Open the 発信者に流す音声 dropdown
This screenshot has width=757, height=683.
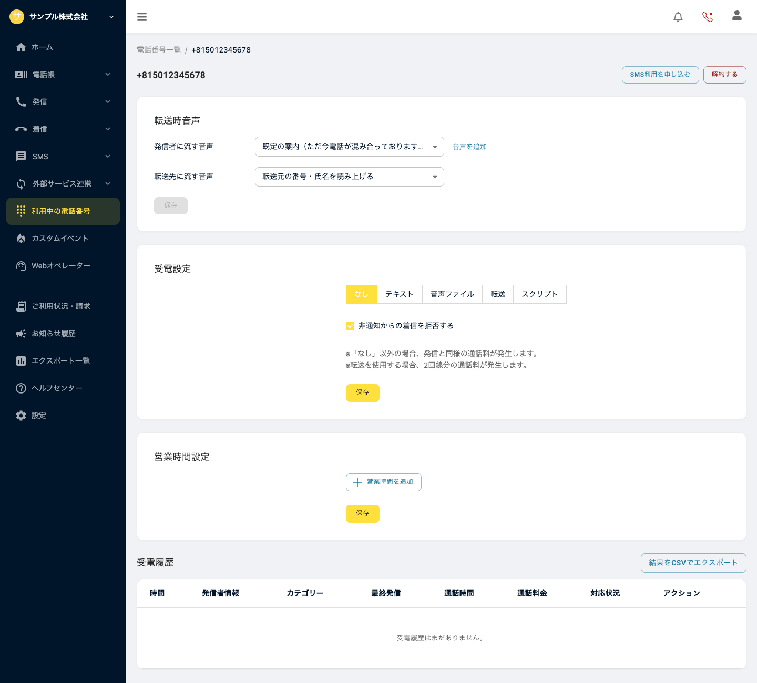[350, 147]
